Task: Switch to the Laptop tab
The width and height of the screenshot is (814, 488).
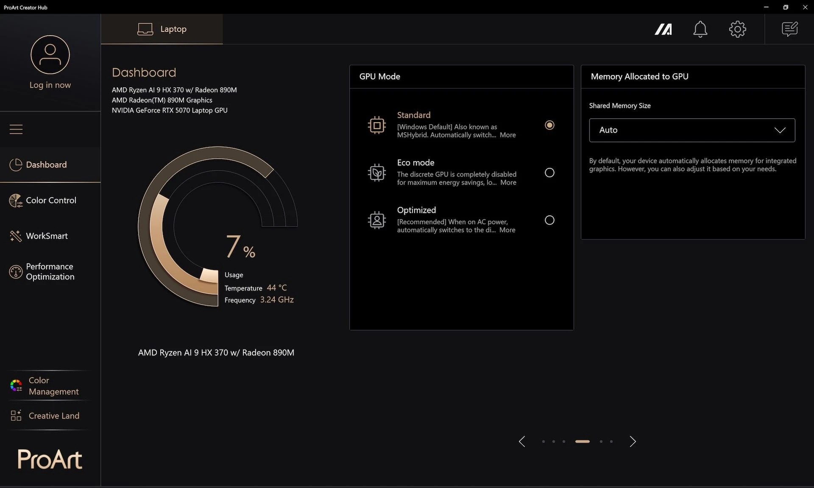Action: pos(162,29)
